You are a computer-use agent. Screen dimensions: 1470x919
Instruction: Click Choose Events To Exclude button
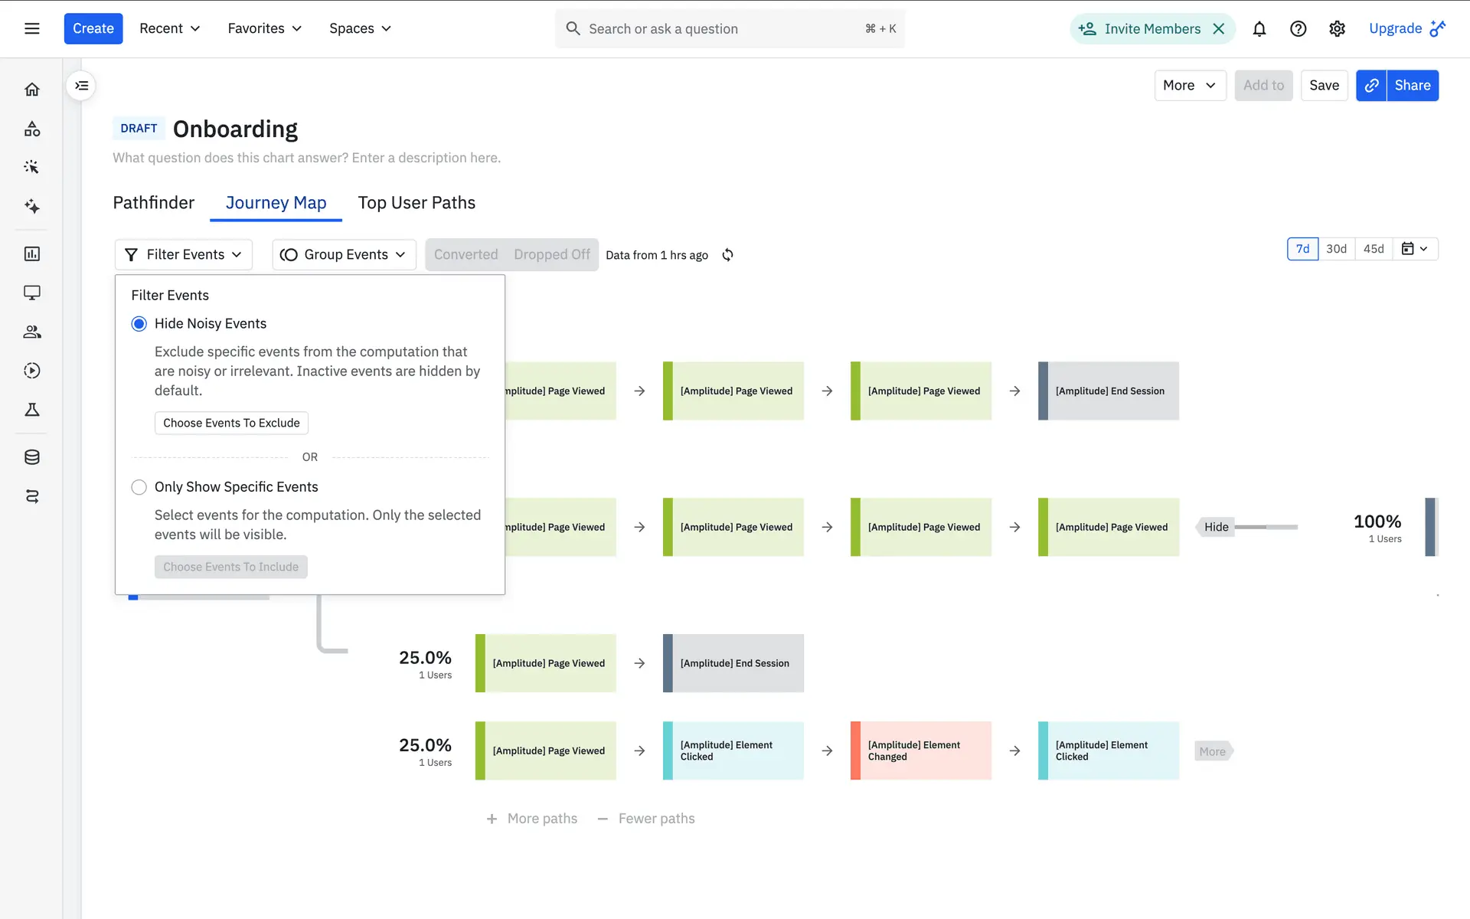tap(231, 424)
